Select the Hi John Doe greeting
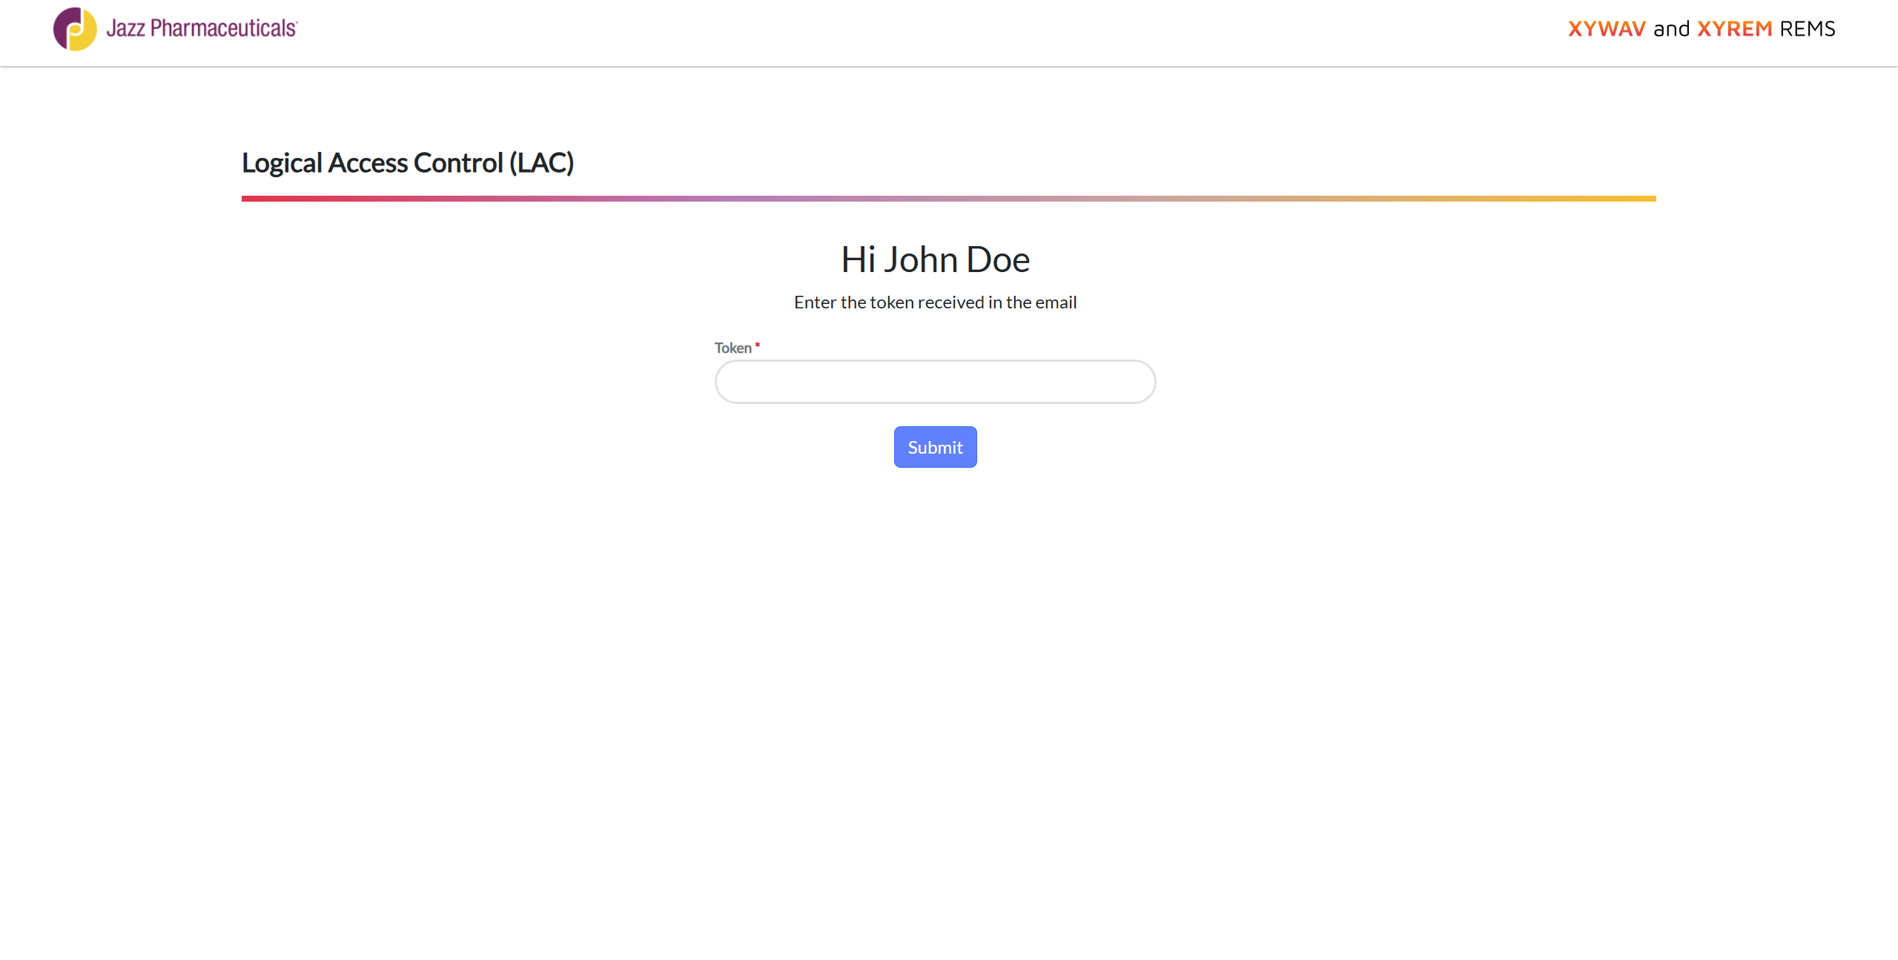Viewport: 1898px width, 960px height. coord(935,259)
